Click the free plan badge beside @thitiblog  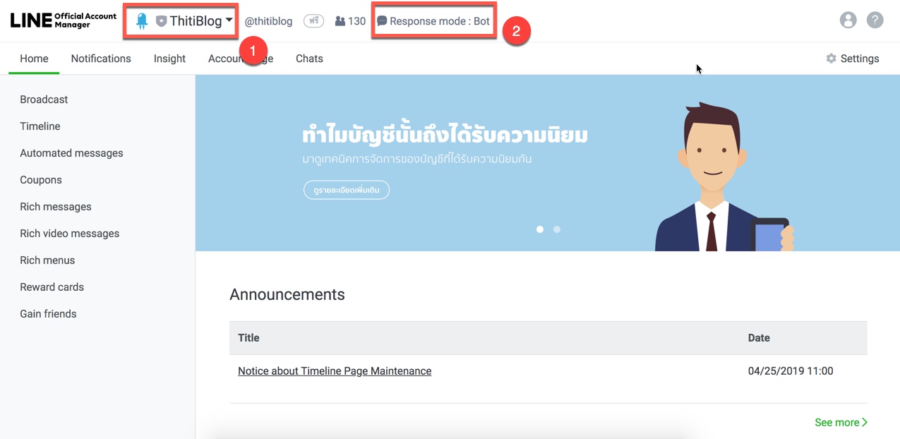[x=313, y=21]
